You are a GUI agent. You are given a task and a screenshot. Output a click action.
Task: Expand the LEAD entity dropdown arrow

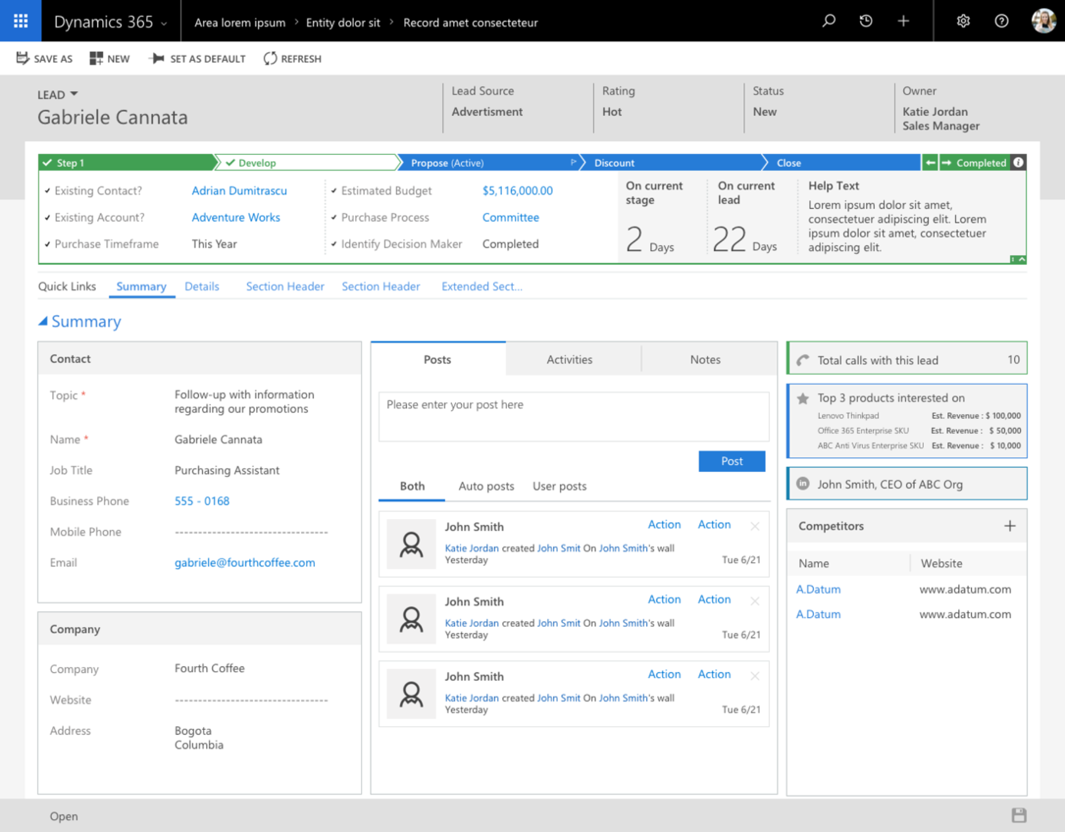[74, 94]
